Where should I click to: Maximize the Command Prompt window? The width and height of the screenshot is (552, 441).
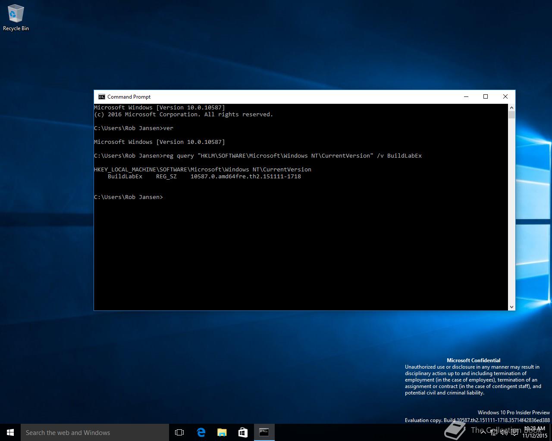coord(486,97)
